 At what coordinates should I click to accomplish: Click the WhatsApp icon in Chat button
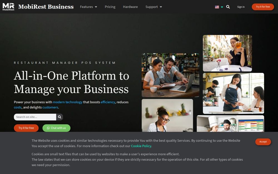coord(48,128)
